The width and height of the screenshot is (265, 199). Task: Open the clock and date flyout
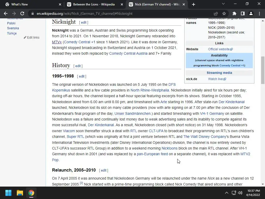pos(253,193)
